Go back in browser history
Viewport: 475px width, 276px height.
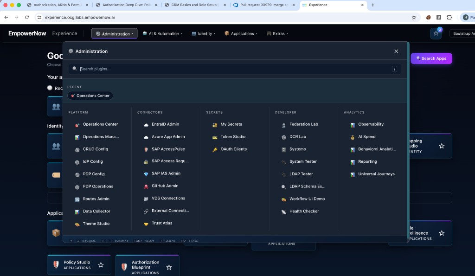click(x=6, y=17)
